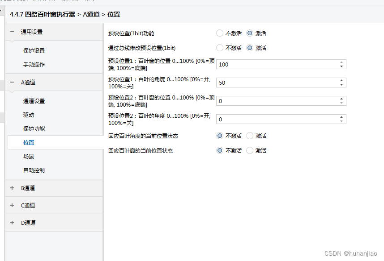This screenshot has height=261, width=384.
Task: Enable 激活 for 回应百叶角度的当前位置状态
Action: click(250, 136)
